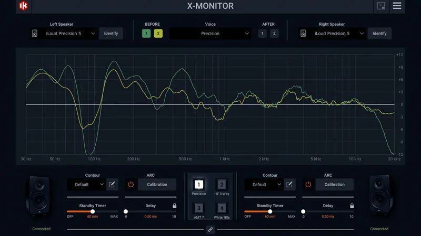Click the +12 dB axis label
The width and height of the screenshot is (421, 236).
tap(400, 55)
